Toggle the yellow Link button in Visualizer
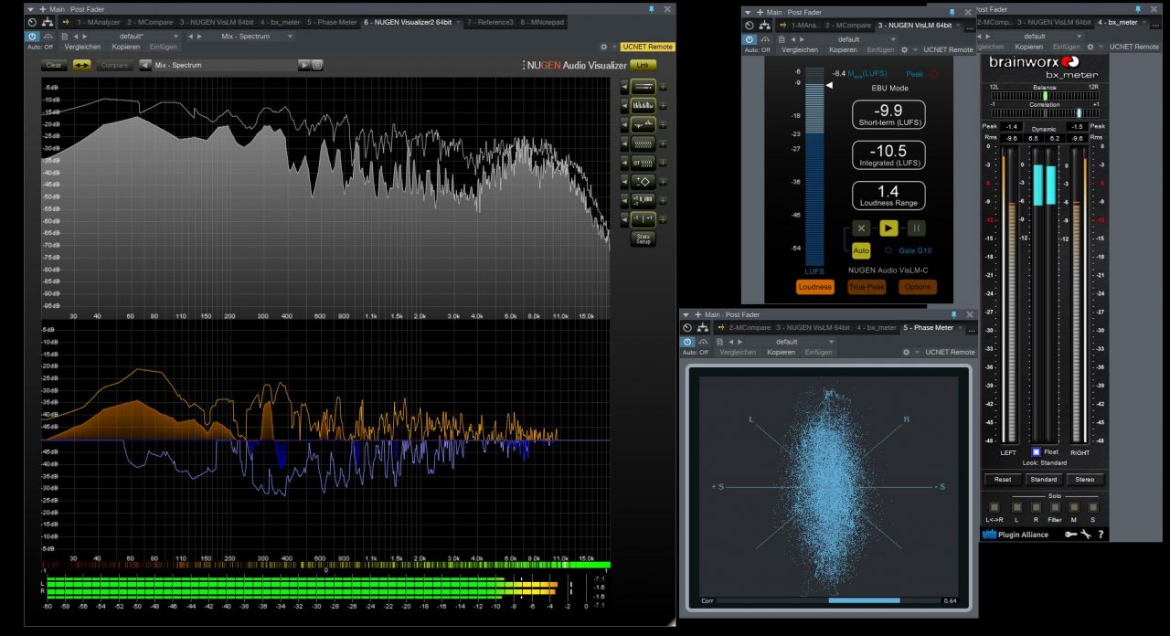This screenshot has height=636, width=1170. (643, 65)
